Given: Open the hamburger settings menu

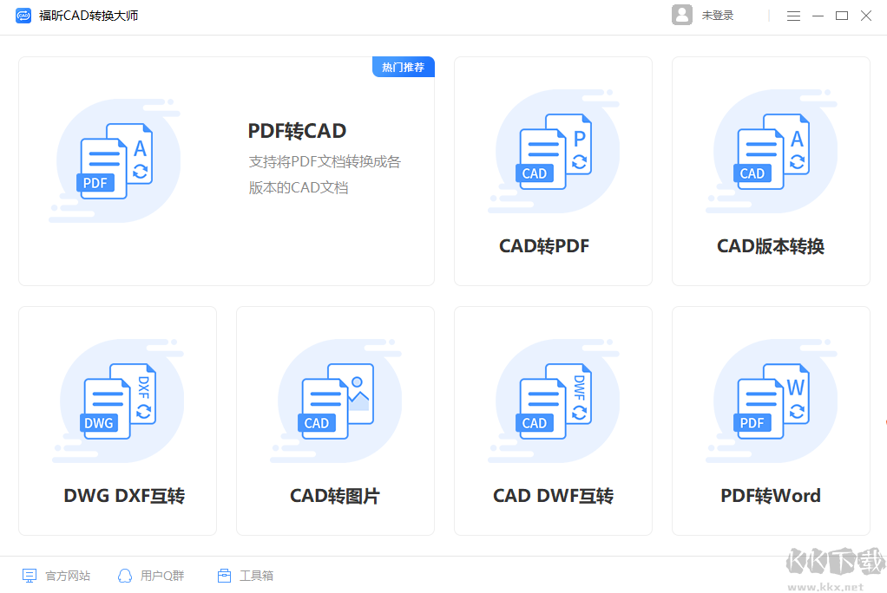Looking at the screenshot, I should coord(792,16).
